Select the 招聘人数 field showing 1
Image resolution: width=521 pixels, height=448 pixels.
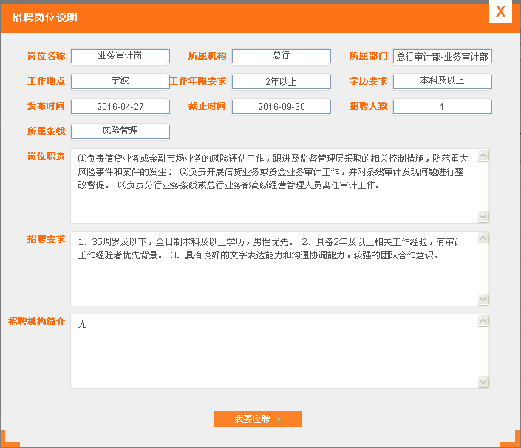(442, 107)
